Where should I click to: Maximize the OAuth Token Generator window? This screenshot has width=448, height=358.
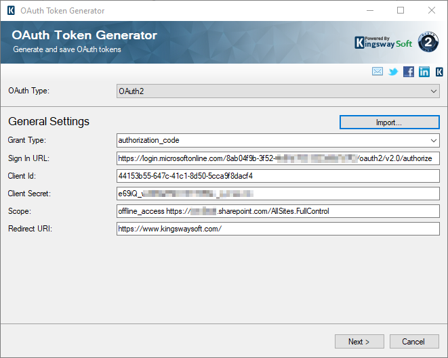pyautogui.click(x=401, y=10)
